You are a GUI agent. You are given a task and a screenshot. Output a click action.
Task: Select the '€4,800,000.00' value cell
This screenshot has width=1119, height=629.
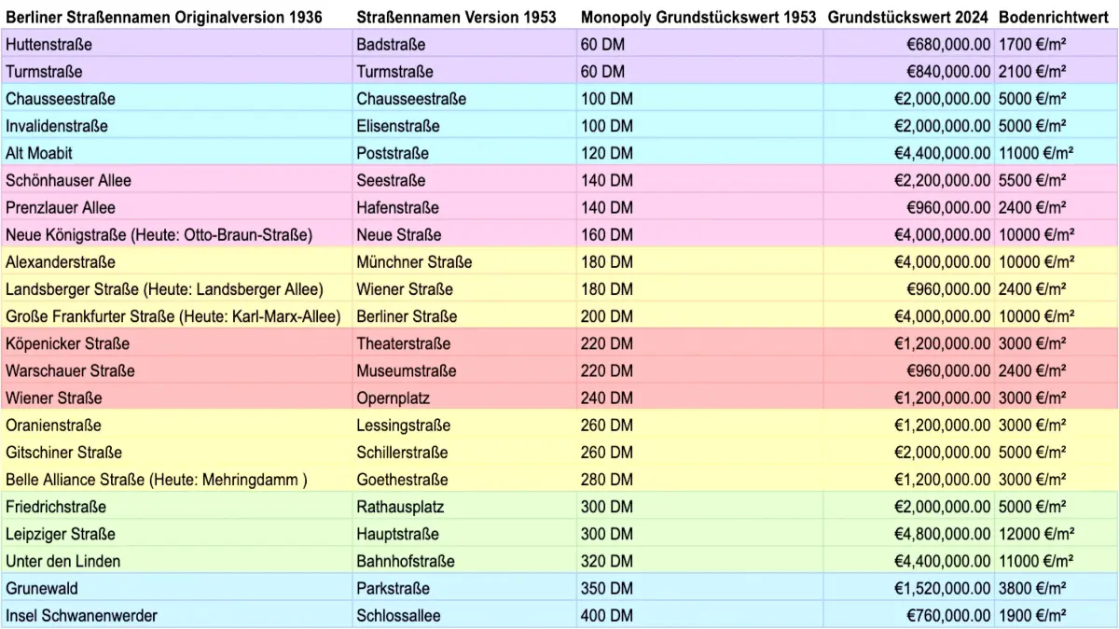coord(942,534)
